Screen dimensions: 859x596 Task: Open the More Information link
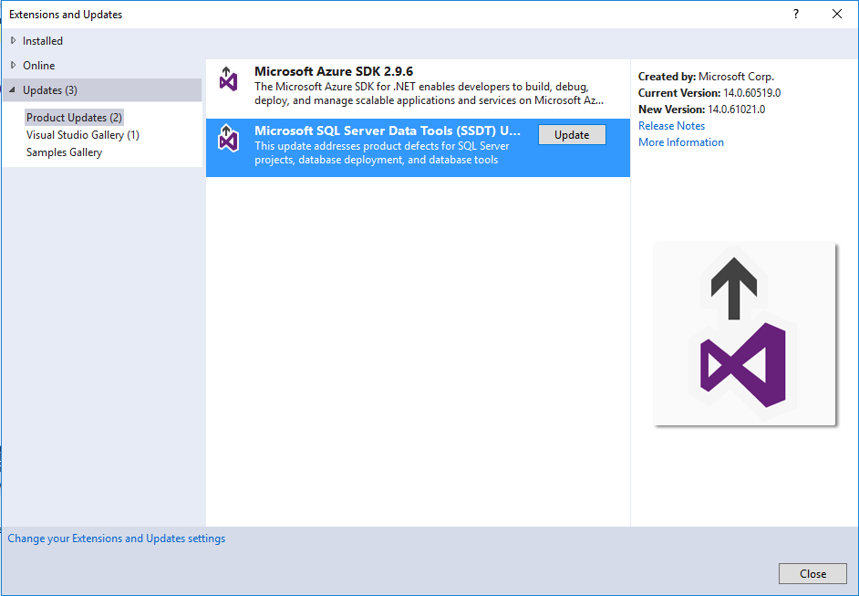681,142
